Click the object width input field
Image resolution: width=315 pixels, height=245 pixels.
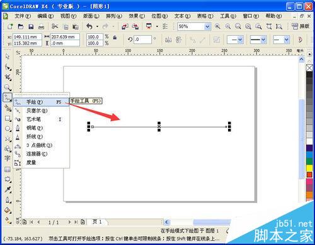coord(65,37)
